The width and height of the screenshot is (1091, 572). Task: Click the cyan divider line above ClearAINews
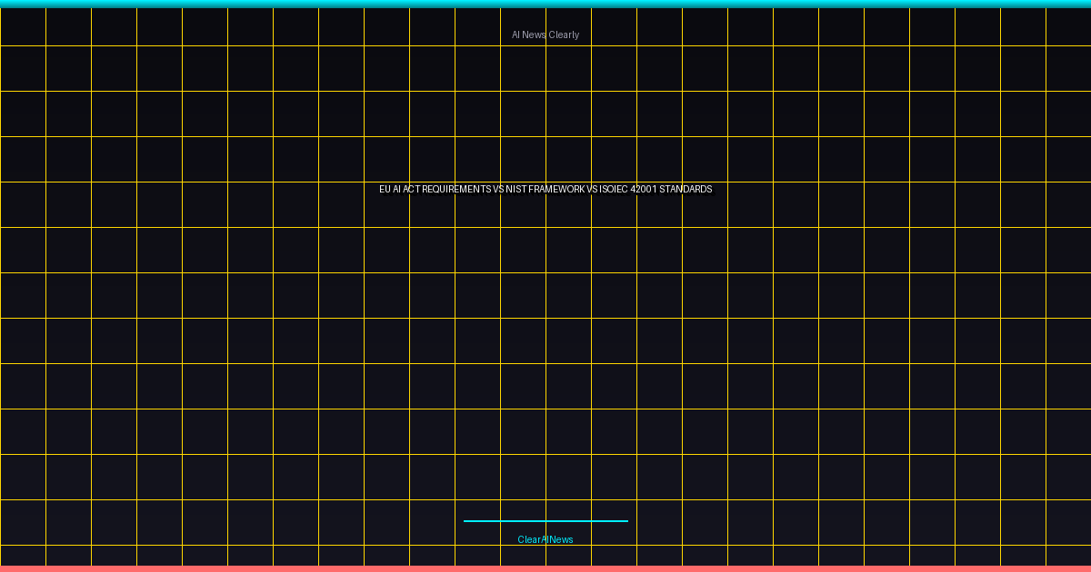click(545, 521)
